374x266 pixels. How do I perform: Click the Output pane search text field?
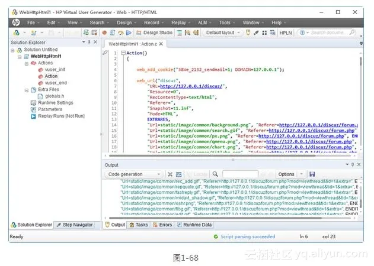pyautogui.click(x=240, y=174)
